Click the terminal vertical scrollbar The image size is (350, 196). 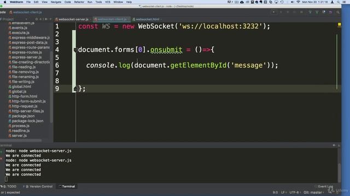(339, 173)
